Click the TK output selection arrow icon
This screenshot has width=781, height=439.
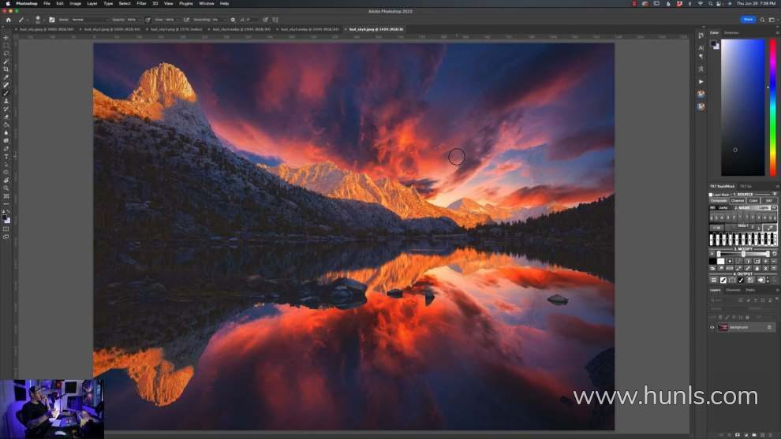761,280
